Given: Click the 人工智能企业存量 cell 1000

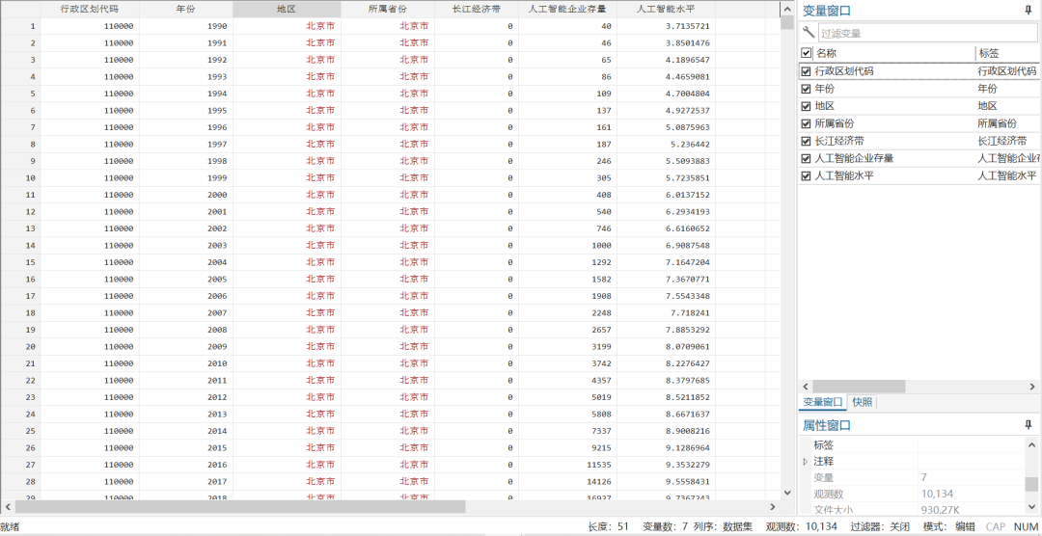Looking at the screenshot, I should [x=567, y=246].
